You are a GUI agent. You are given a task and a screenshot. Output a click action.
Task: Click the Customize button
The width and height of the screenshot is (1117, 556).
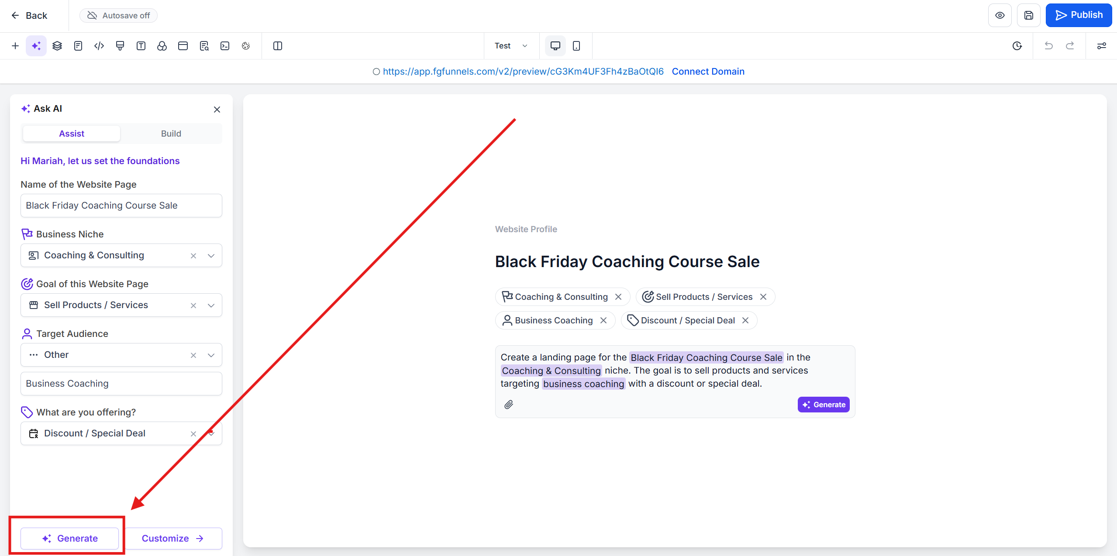pyautogui.click(x=173, y=538)
